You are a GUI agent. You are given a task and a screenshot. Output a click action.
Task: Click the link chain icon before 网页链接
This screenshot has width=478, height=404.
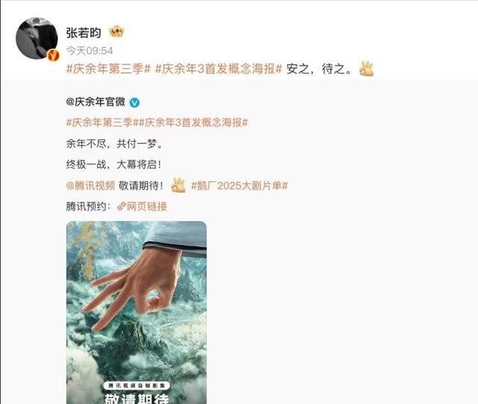click(121, 206)
